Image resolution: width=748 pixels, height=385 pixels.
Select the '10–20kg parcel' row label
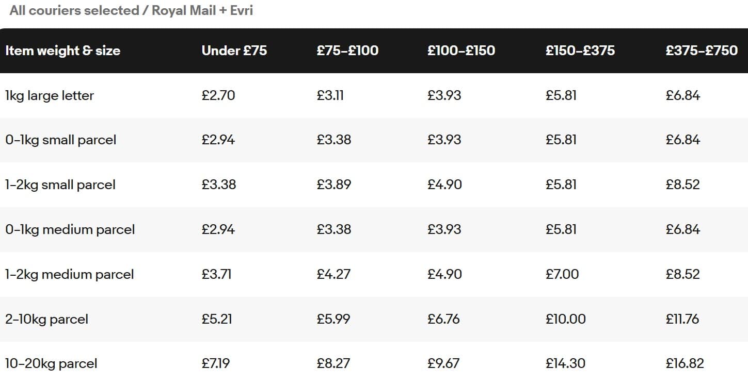click(51, 363)
